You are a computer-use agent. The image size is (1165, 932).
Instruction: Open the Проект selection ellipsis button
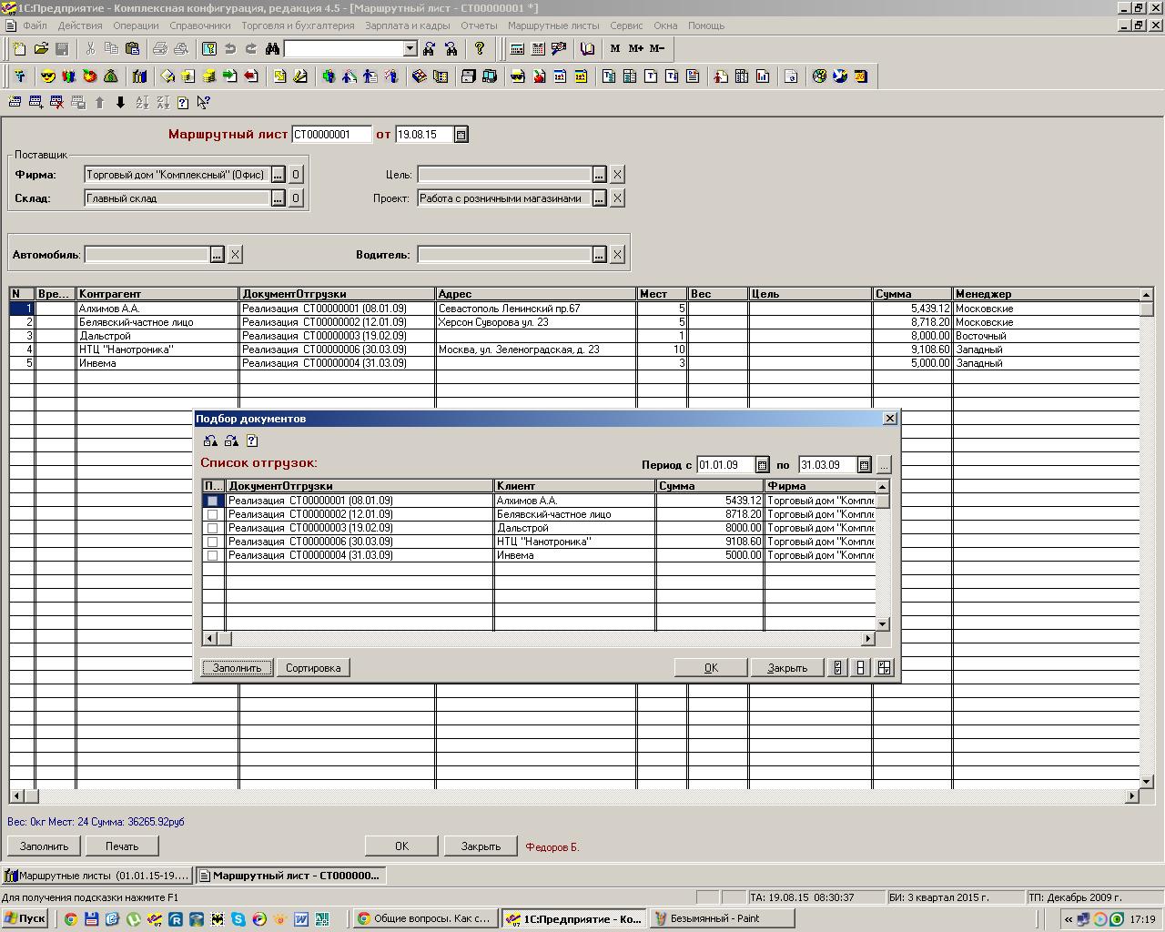pos(599,198)
